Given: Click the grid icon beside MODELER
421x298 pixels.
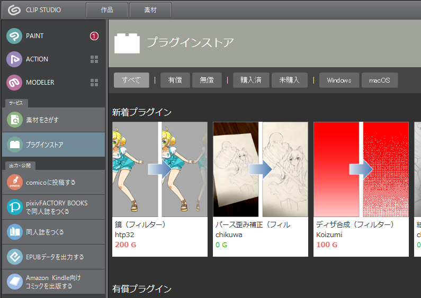Looking at the screenshot, I should click(94, 83).
